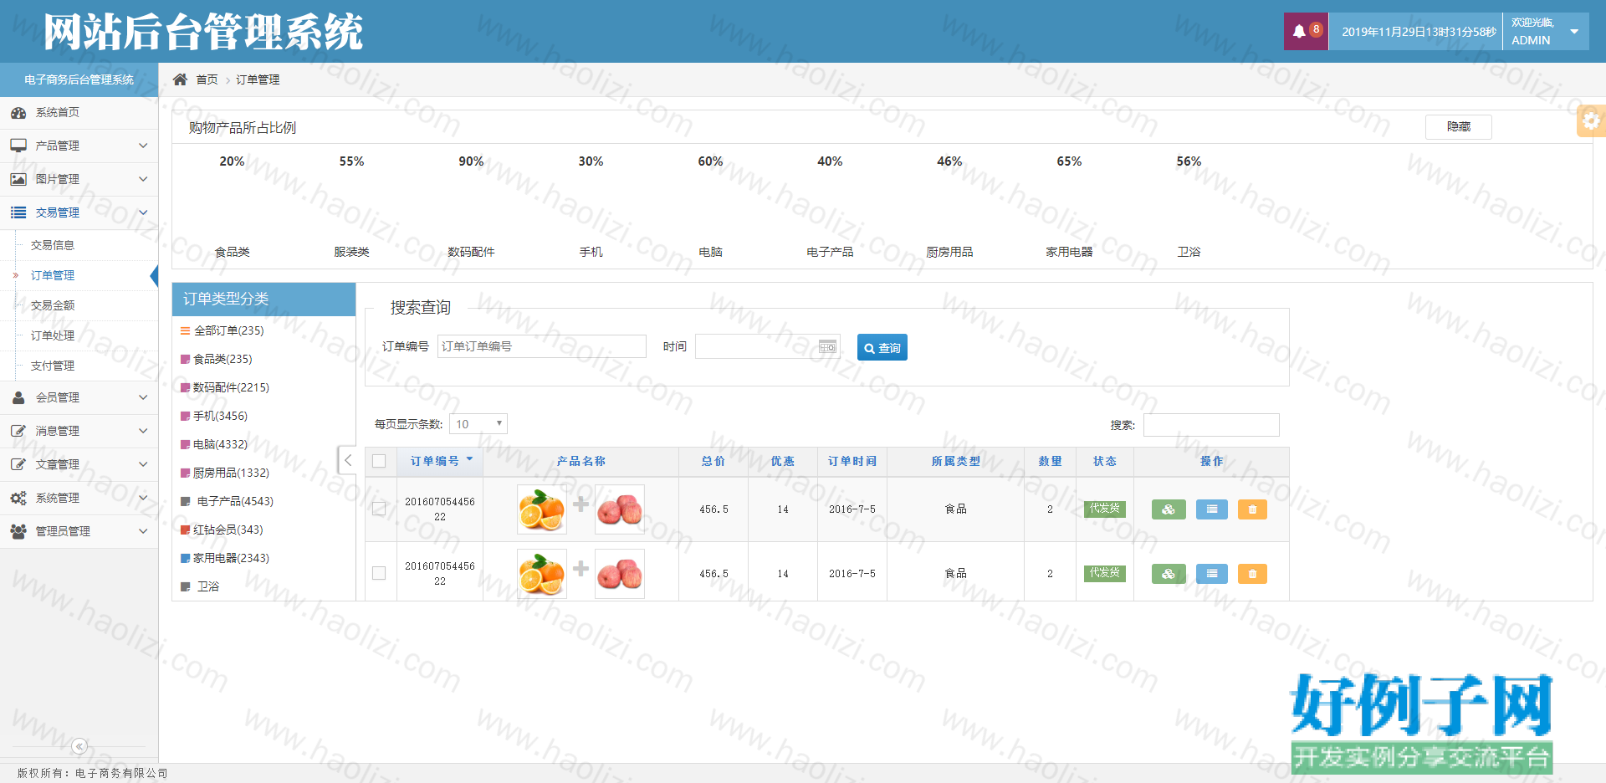Open the notification bell with 8 alerts

click(x=1306, y=32)
